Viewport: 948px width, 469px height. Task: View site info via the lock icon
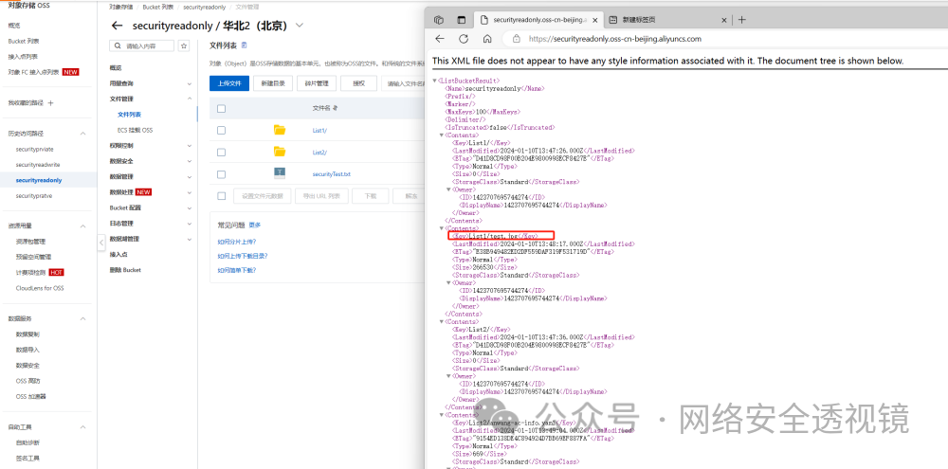pyautogui.click(x=517, y=39)
